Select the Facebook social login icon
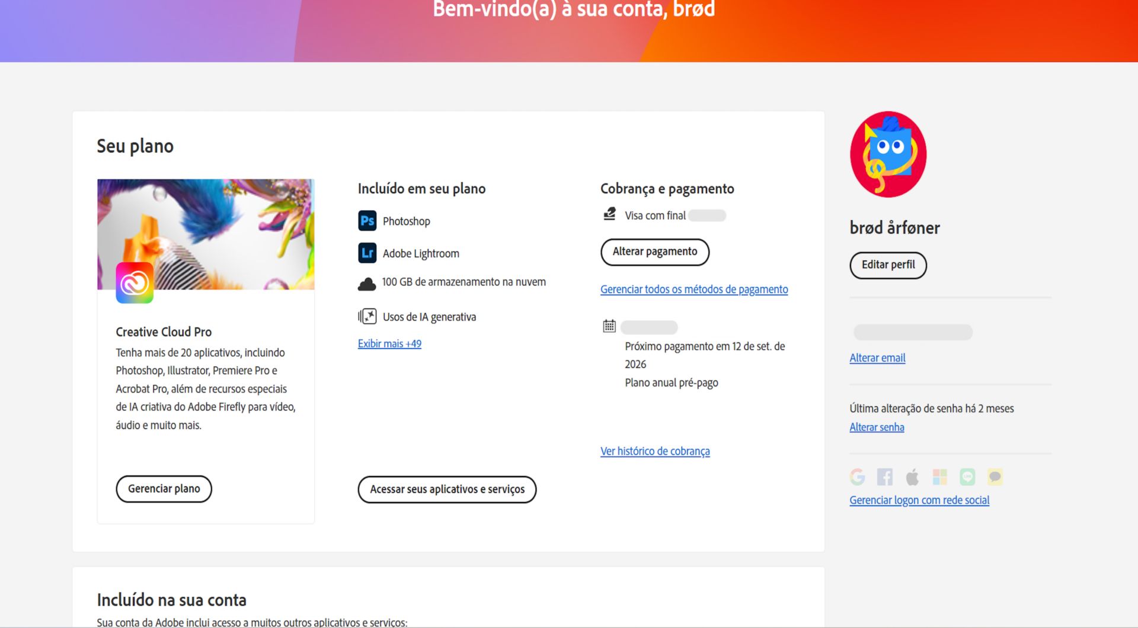 (x=885, y=477)
